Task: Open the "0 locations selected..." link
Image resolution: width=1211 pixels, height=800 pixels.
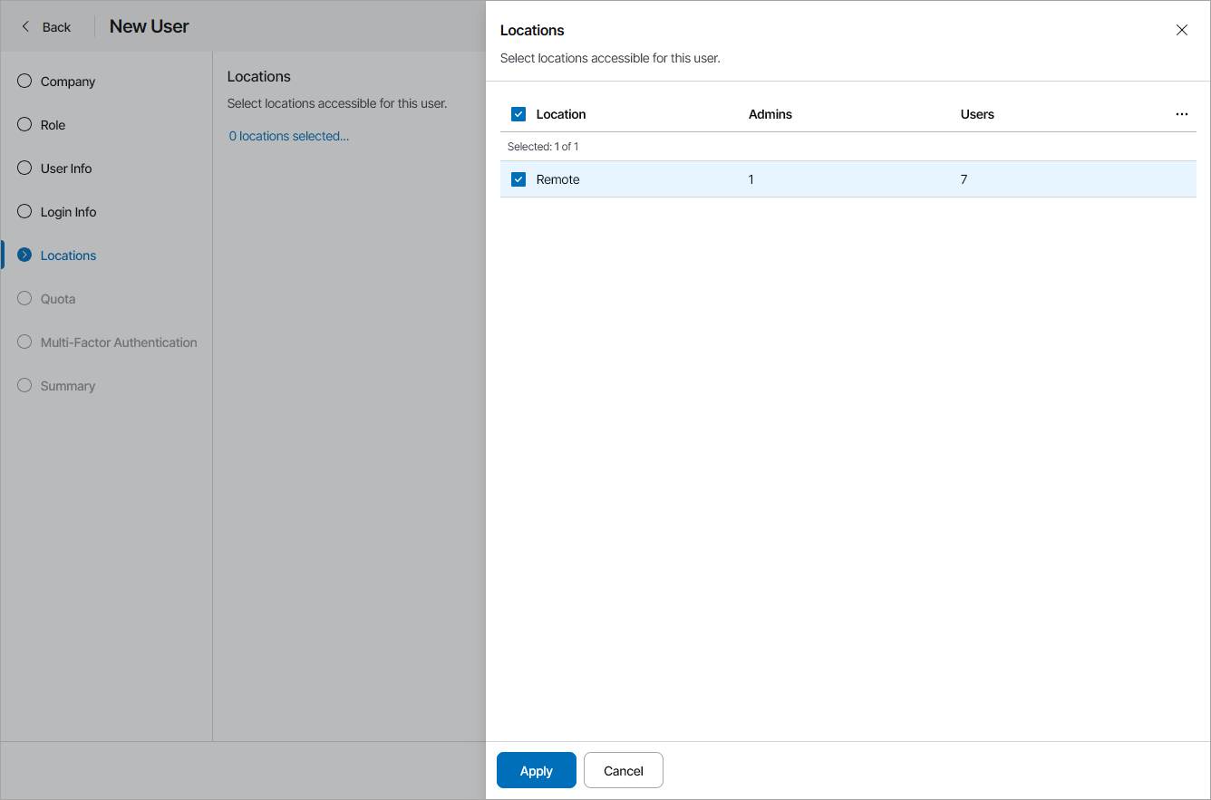Action: coord(288,136)
